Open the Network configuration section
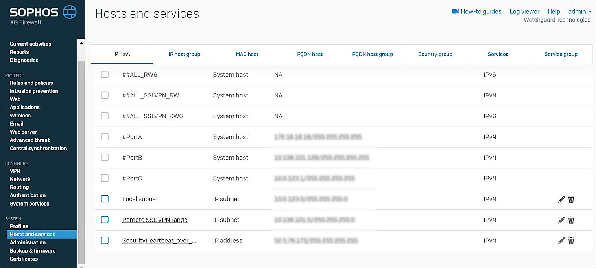 click(20, 179)
